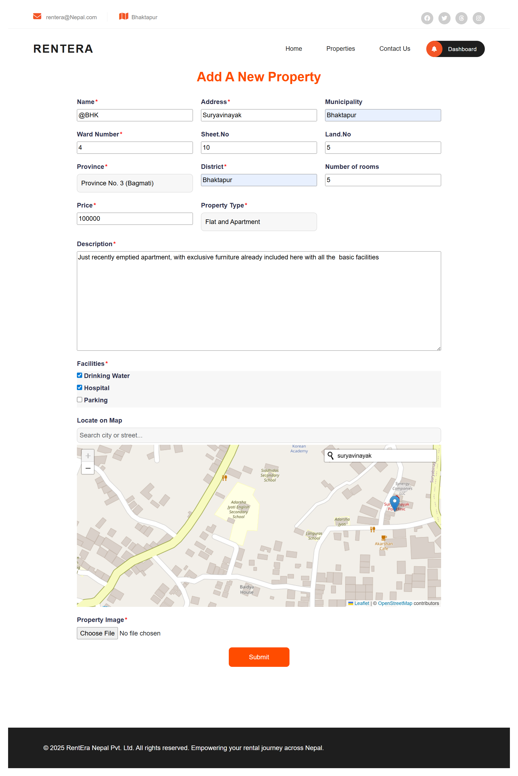Focus the Ward Number field
518x776 pixels.
tap(135, 148)
